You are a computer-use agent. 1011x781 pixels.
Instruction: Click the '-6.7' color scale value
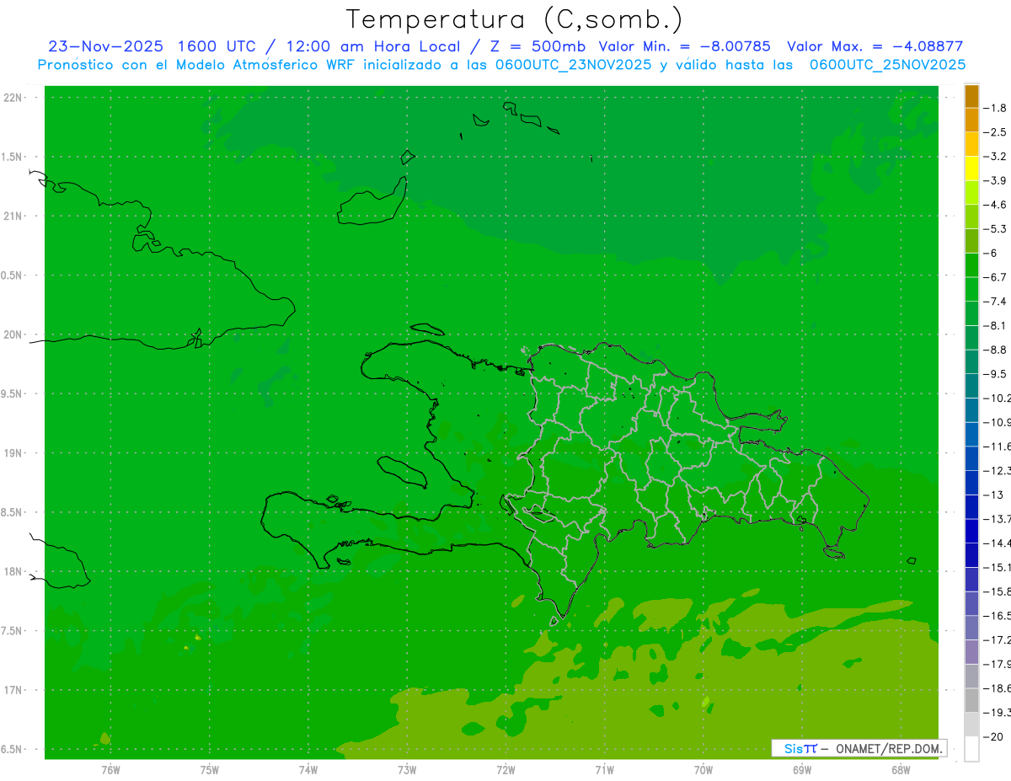point(997,277)
